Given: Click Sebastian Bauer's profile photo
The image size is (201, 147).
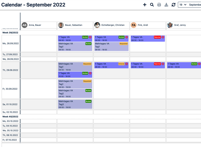Looking at the screenshot, I should point(61,25).
